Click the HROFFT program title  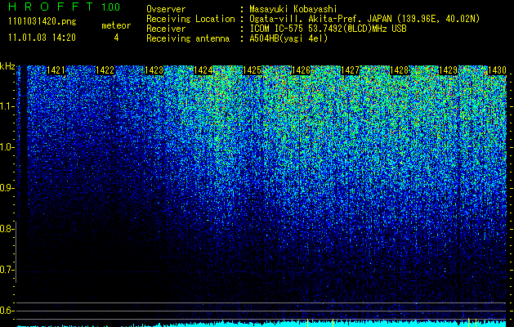pos(51,7)
